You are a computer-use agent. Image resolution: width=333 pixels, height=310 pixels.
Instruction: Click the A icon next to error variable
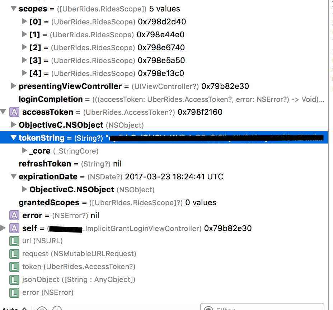tap(15, 215)
